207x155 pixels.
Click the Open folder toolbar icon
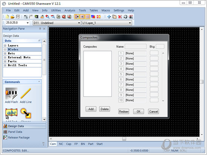[x=12, y=17]
